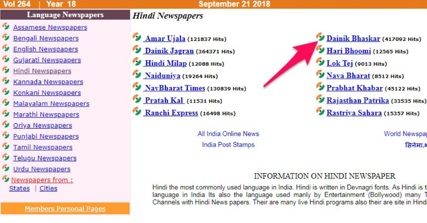Click the bullet icon beside Newspapers from
This screenshot has height=223, width=427.
click(x=6, y=179)
